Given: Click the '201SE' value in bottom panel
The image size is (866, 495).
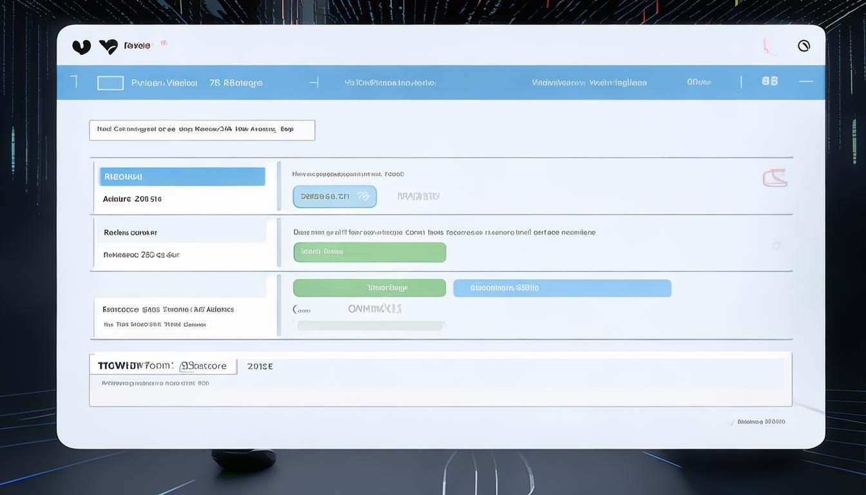Looking at the screenshot, I should click(x=260, y=366).
